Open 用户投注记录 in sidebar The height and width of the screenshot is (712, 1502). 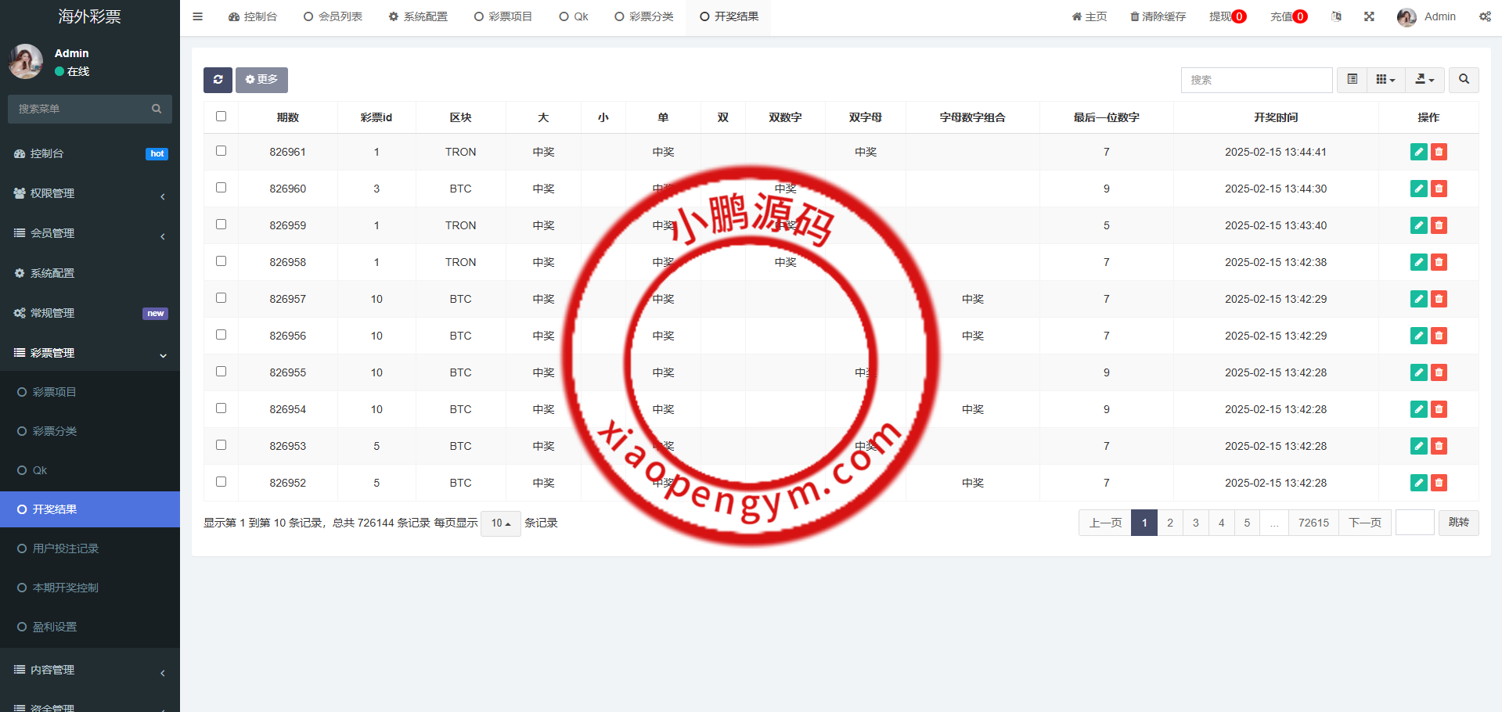pos(90,548)
